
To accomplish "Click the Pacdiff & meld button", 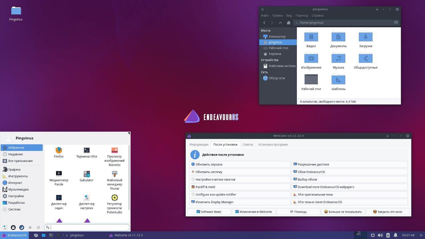I will click(x=240, y=187).
